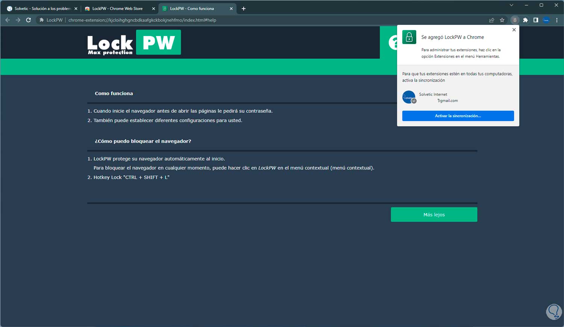Close the LockPW Chrome Web Store tab

coord(153,9)
